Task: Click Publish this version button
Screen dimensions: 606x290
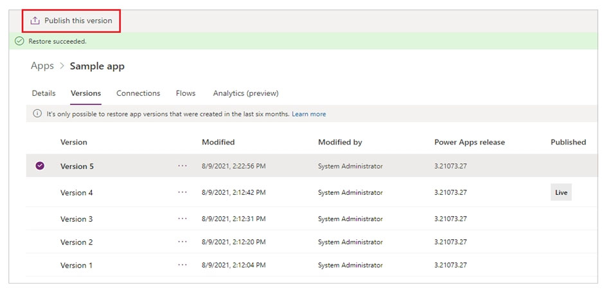Action: (71, 21)
